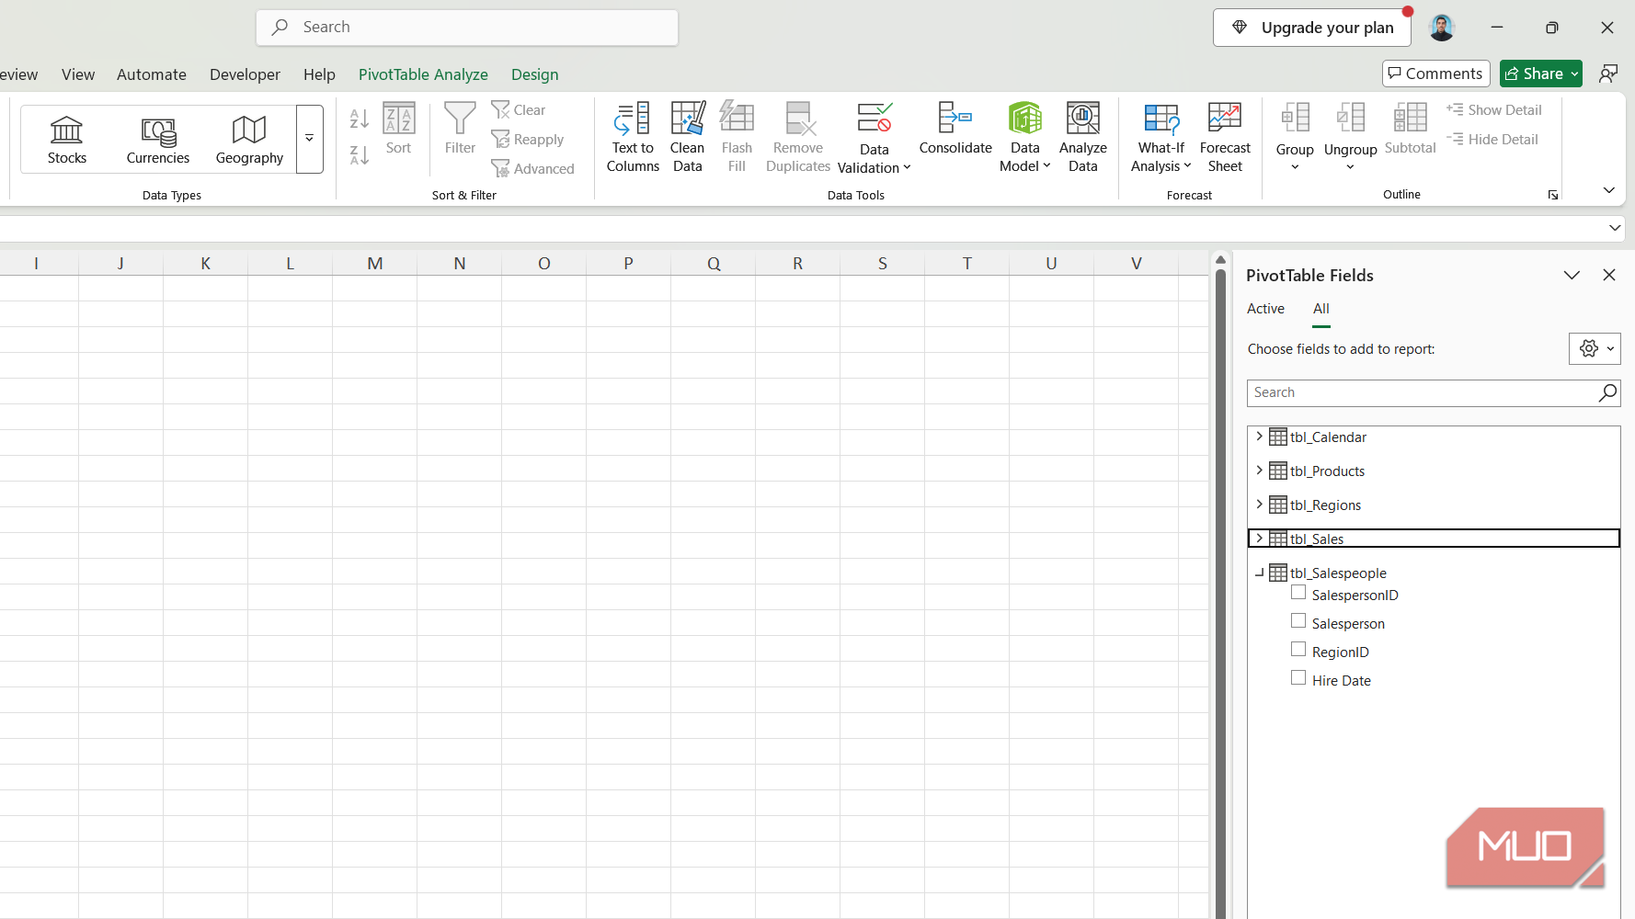This screenshot has width=1635, height=919.
Task: Click the vertical scrollbar up arrow
Action: tap(1220, 260)
